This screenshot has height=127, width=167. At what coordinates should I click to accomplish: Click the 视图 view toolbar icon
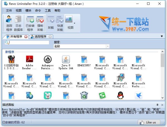70,22
